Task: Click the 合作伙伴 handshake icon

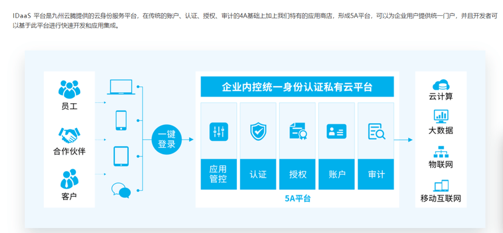Action: [69, 135]
